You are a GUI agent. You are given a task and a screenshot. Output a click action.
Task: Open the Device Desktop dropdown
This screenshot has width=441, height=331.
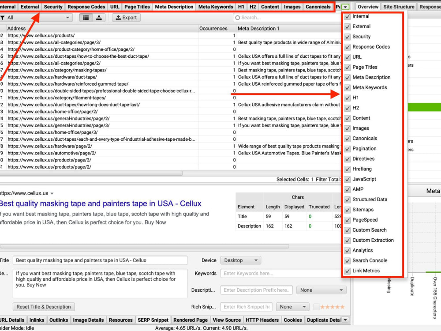coord(241,260)
